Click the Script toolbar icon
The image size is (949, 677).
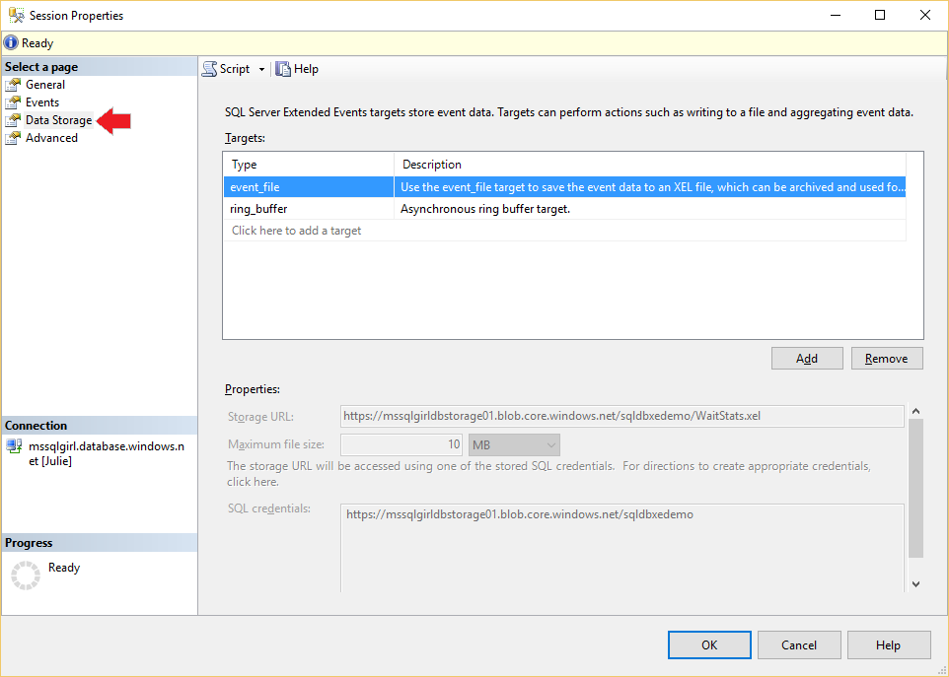coord(209,69)
